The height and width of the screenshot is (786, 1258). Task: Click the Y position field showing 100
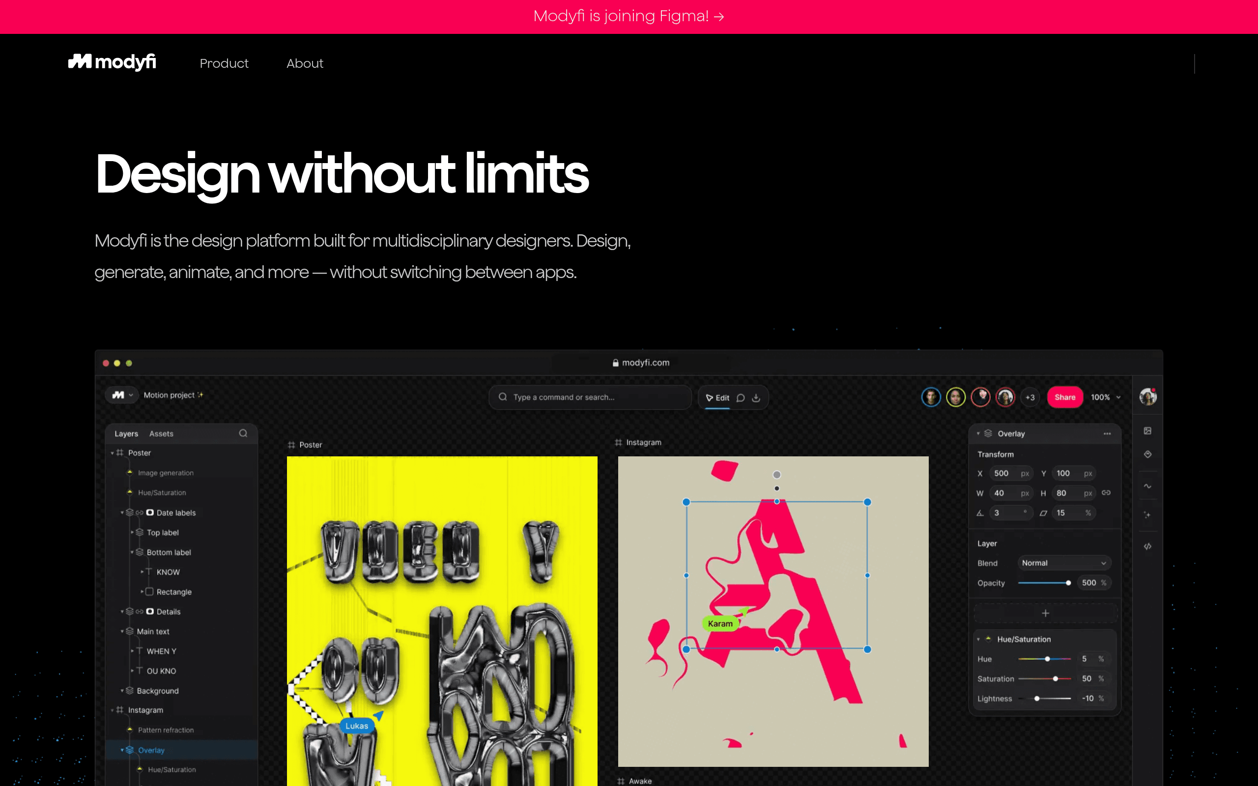pos(1074,474)
